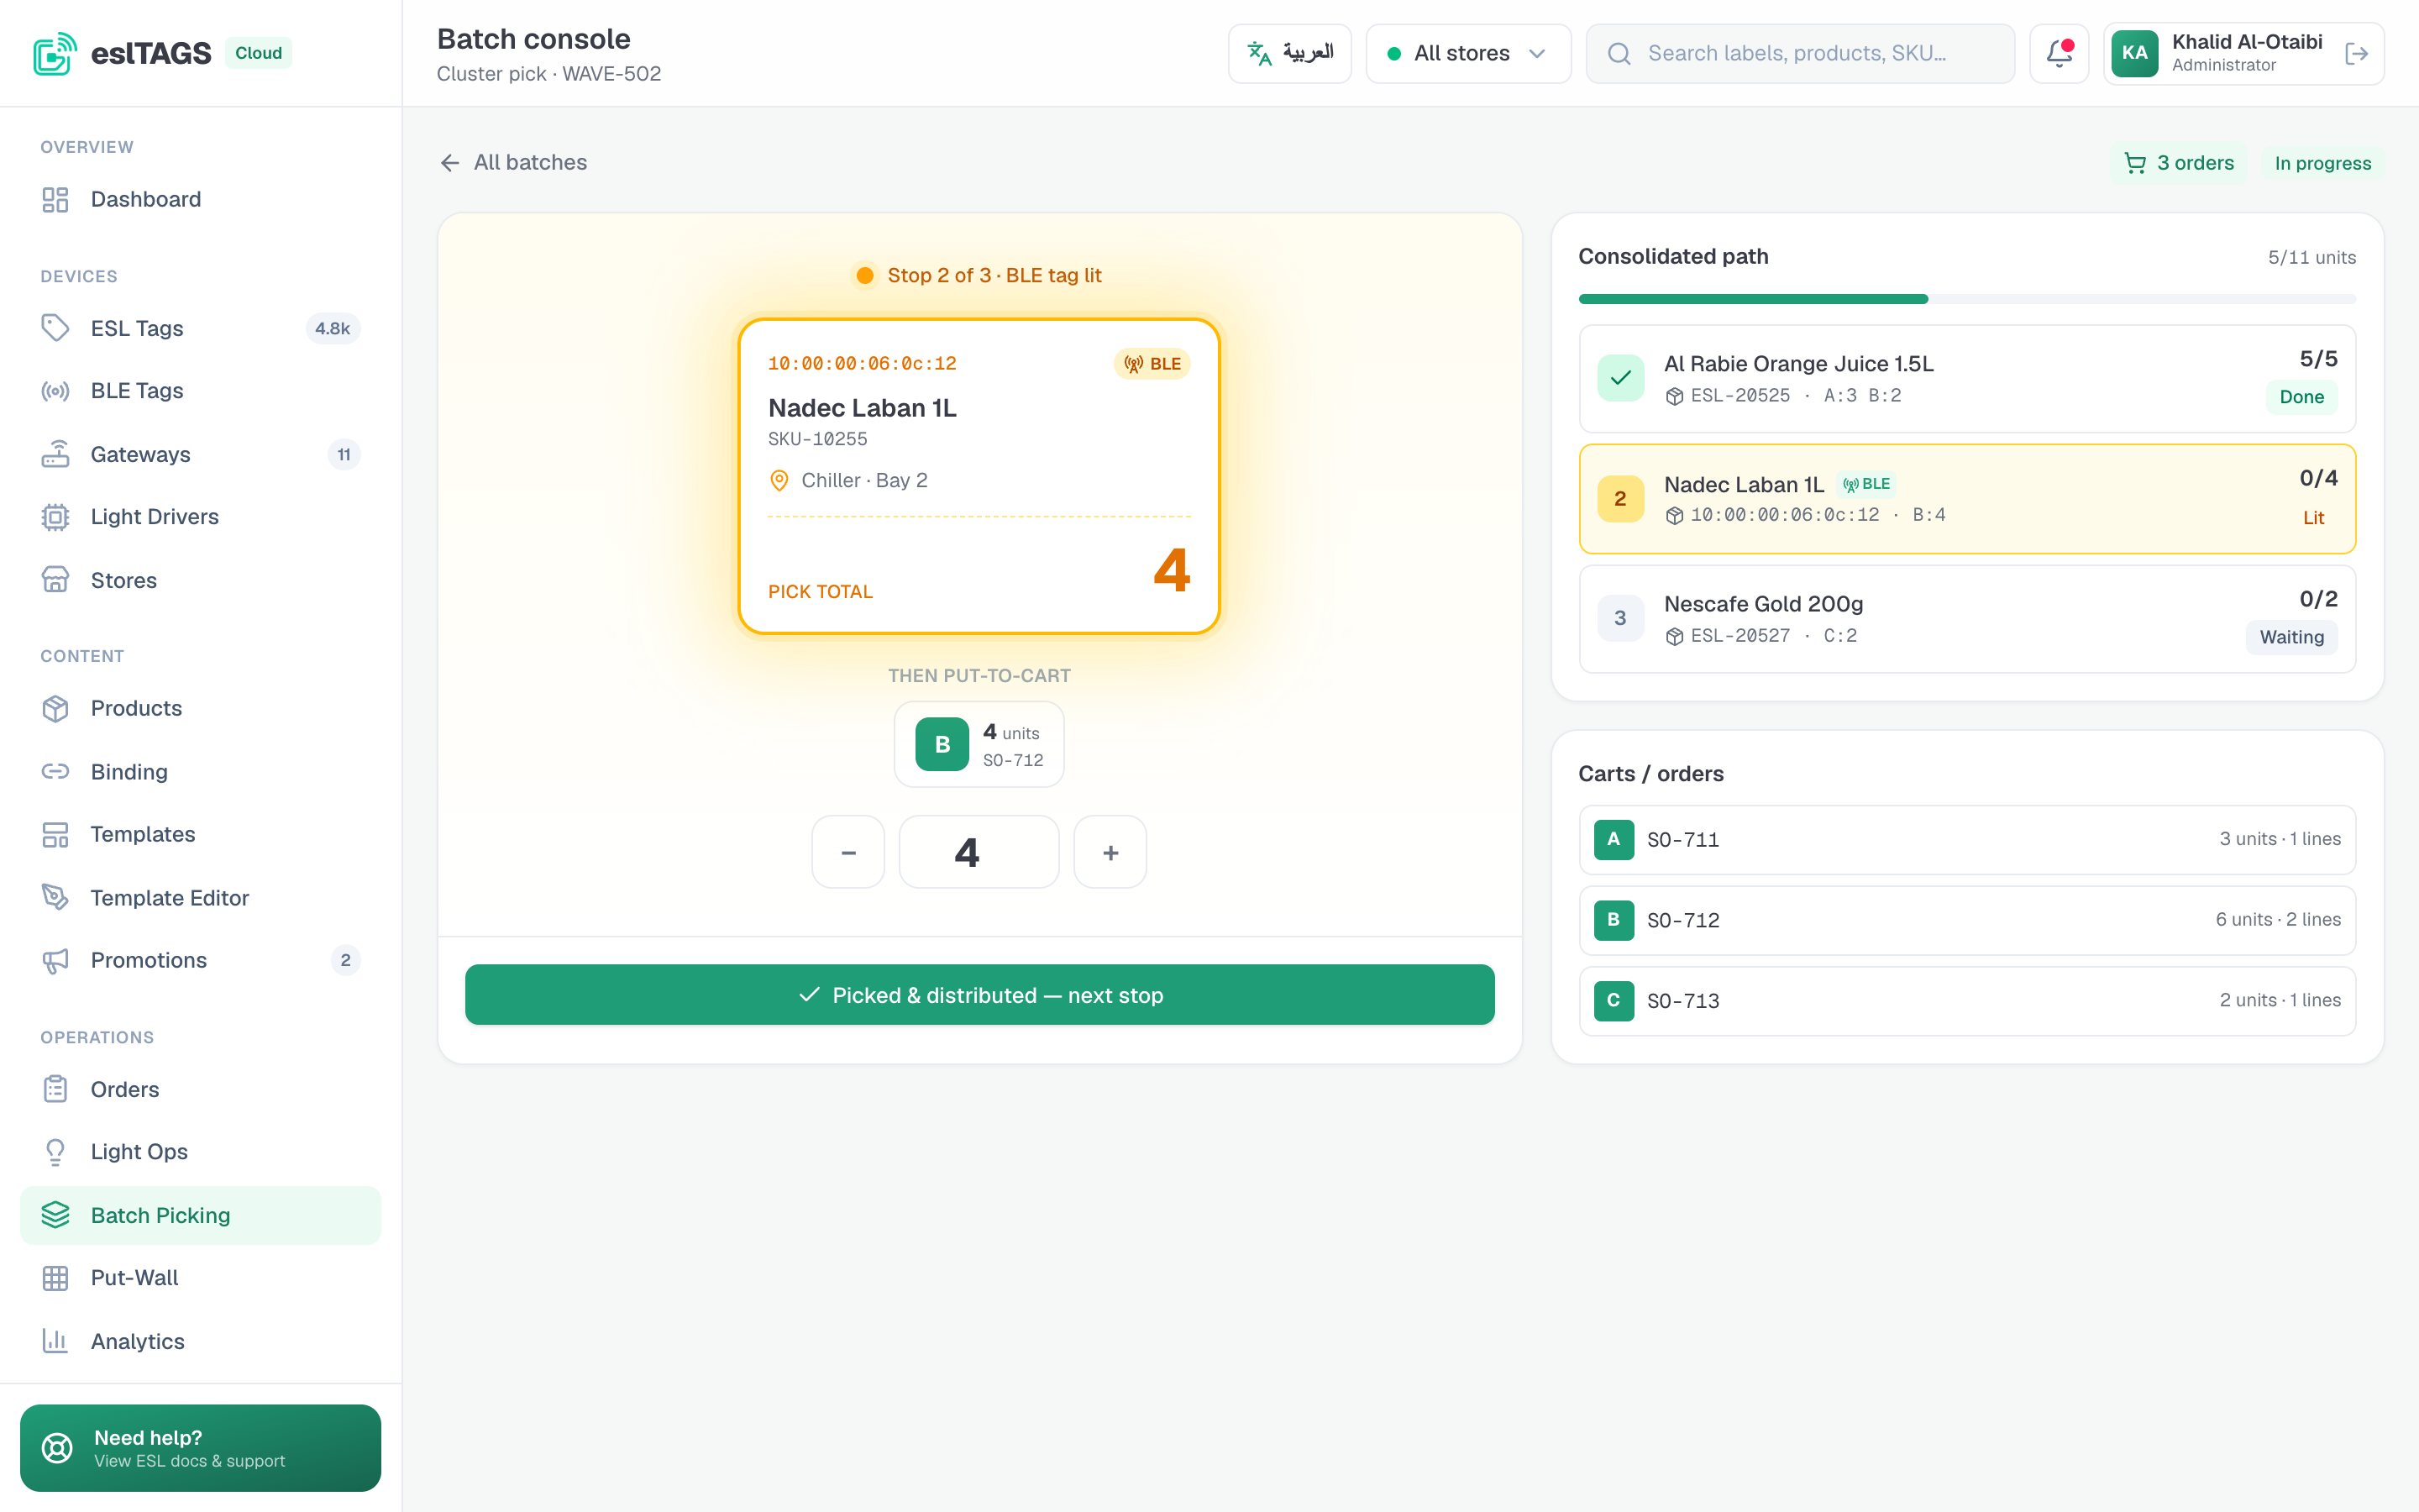Click the cart B put-to-cart chip
2419x1512 pixels.
pyautogui.click(x=979, y=744)
